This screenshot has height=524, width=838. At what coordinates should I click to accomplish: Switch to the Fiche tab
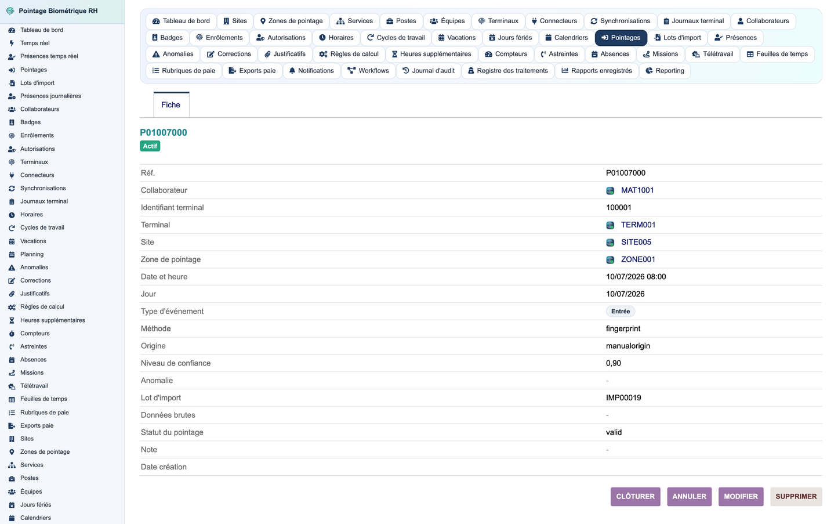(171, 105)
